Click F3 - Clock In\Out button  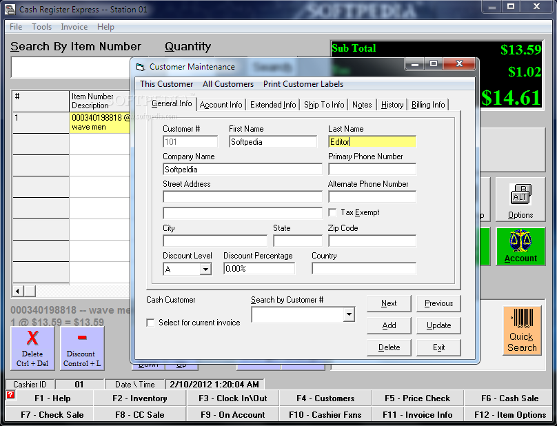(233, 398)
